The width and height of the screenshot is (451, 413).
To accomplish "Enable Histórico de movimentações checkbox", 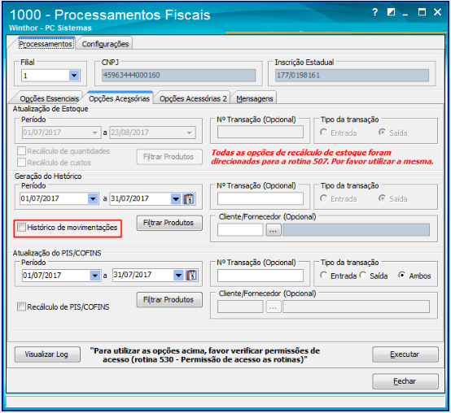I will [x=21, y=228].
